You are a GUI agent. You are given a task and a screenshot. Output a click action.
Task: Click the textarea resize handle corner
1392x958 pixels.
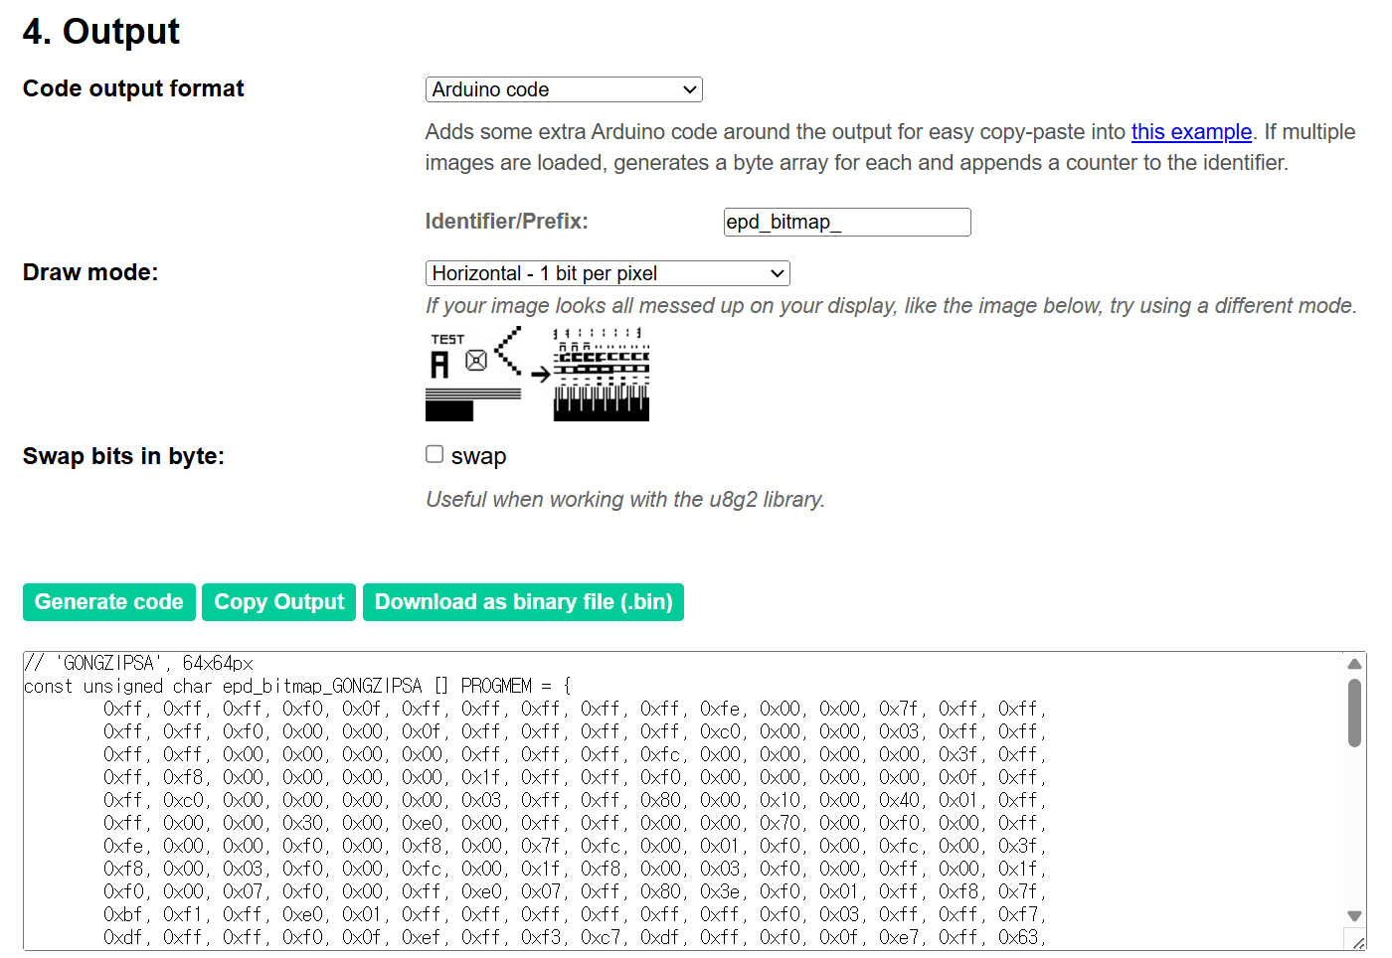tap(1357, 941)
